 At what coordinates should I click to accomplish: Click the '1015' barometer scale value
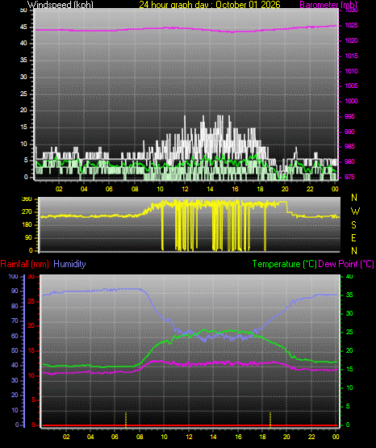[x=351, y=56]
